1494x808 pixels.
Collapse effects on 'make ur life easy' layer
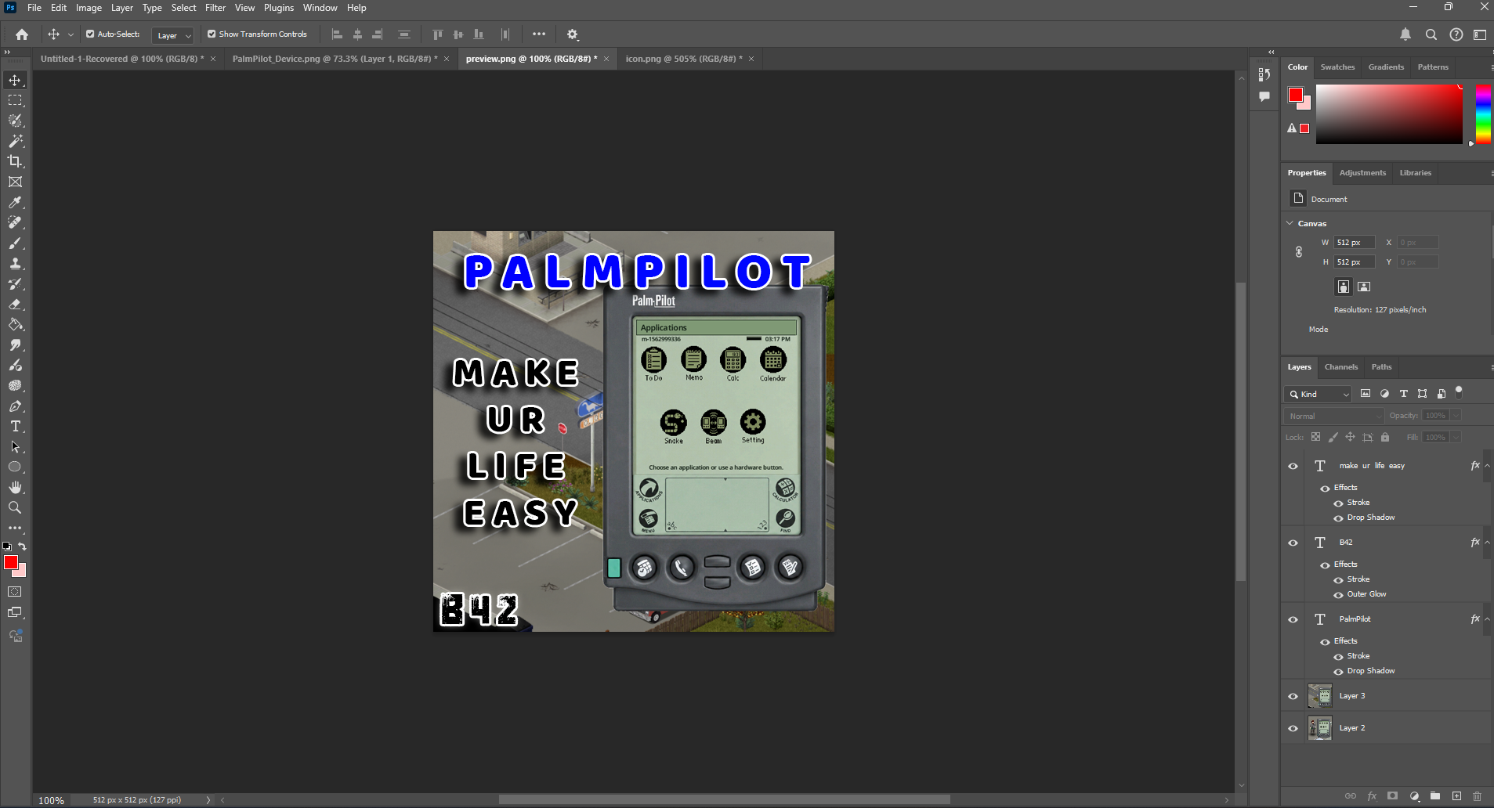click(1487, 466)
